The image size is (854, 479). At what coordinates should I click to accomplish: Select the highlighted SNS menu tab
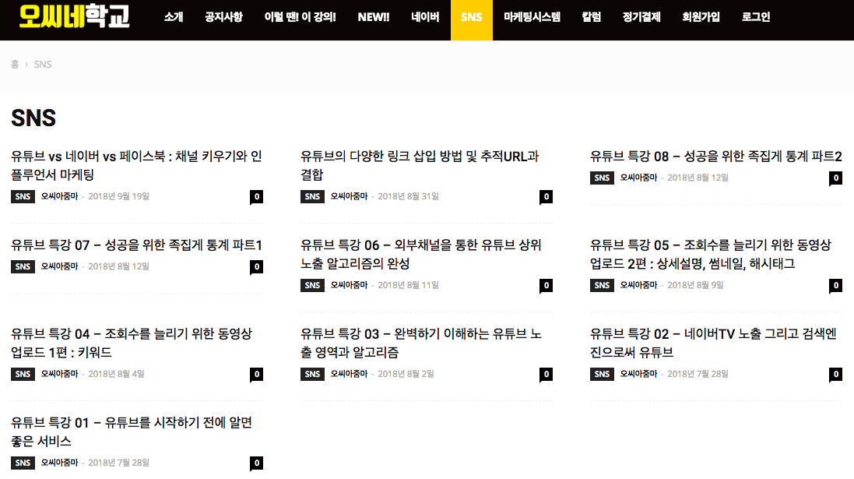pos(472,19)
